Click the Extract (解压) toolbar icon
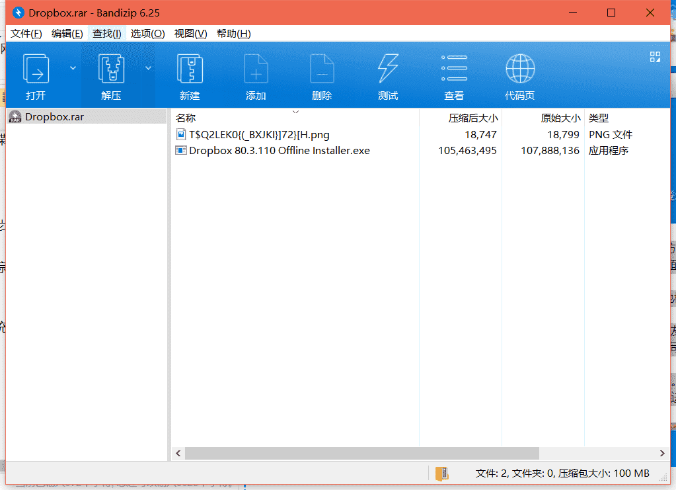 (x=111, y=69)
